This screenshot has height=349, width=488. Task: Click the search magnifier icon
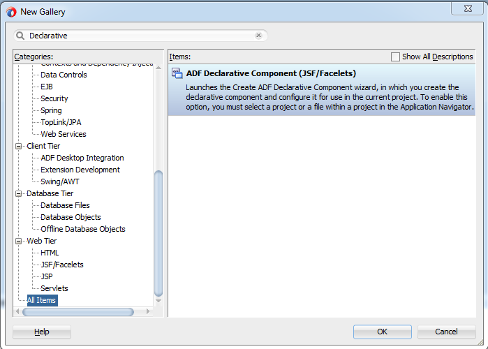click(x=20, y=36)
